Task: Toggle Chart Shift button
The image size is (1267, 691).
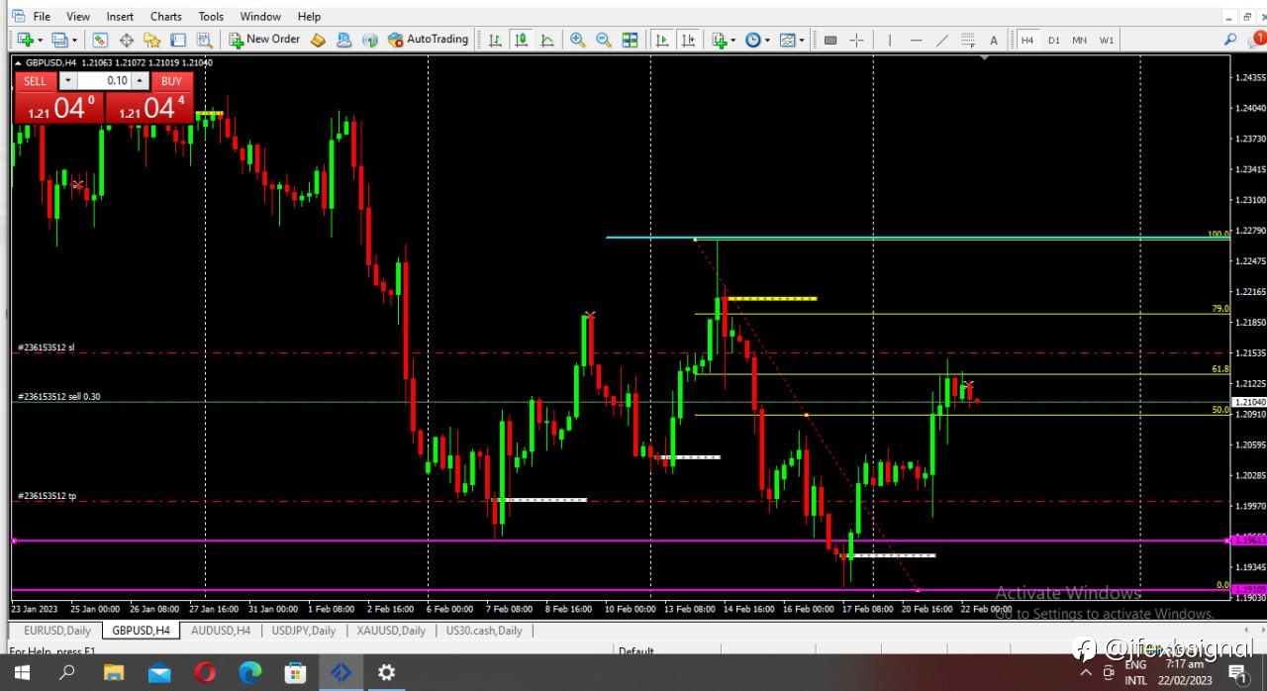Action: (688, 40)
